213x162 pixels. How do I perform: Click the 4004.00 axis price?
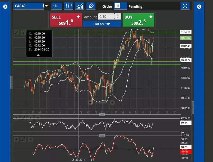tap(186, 98)
